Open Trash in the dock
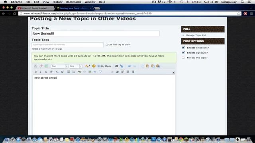The image size is (255, 143). click(x=249, y=139)
